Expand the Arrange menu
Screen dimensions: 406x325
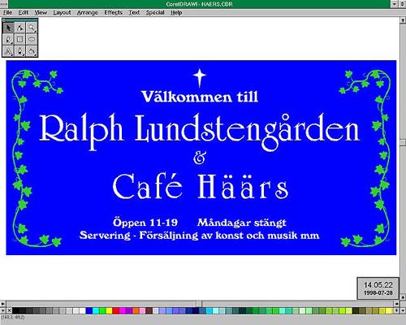coord(87,12)
